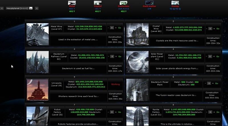The image size is (228, 126).
Task: Decrease Solar Power plant count with minus
Action: (x=206, y=56)
